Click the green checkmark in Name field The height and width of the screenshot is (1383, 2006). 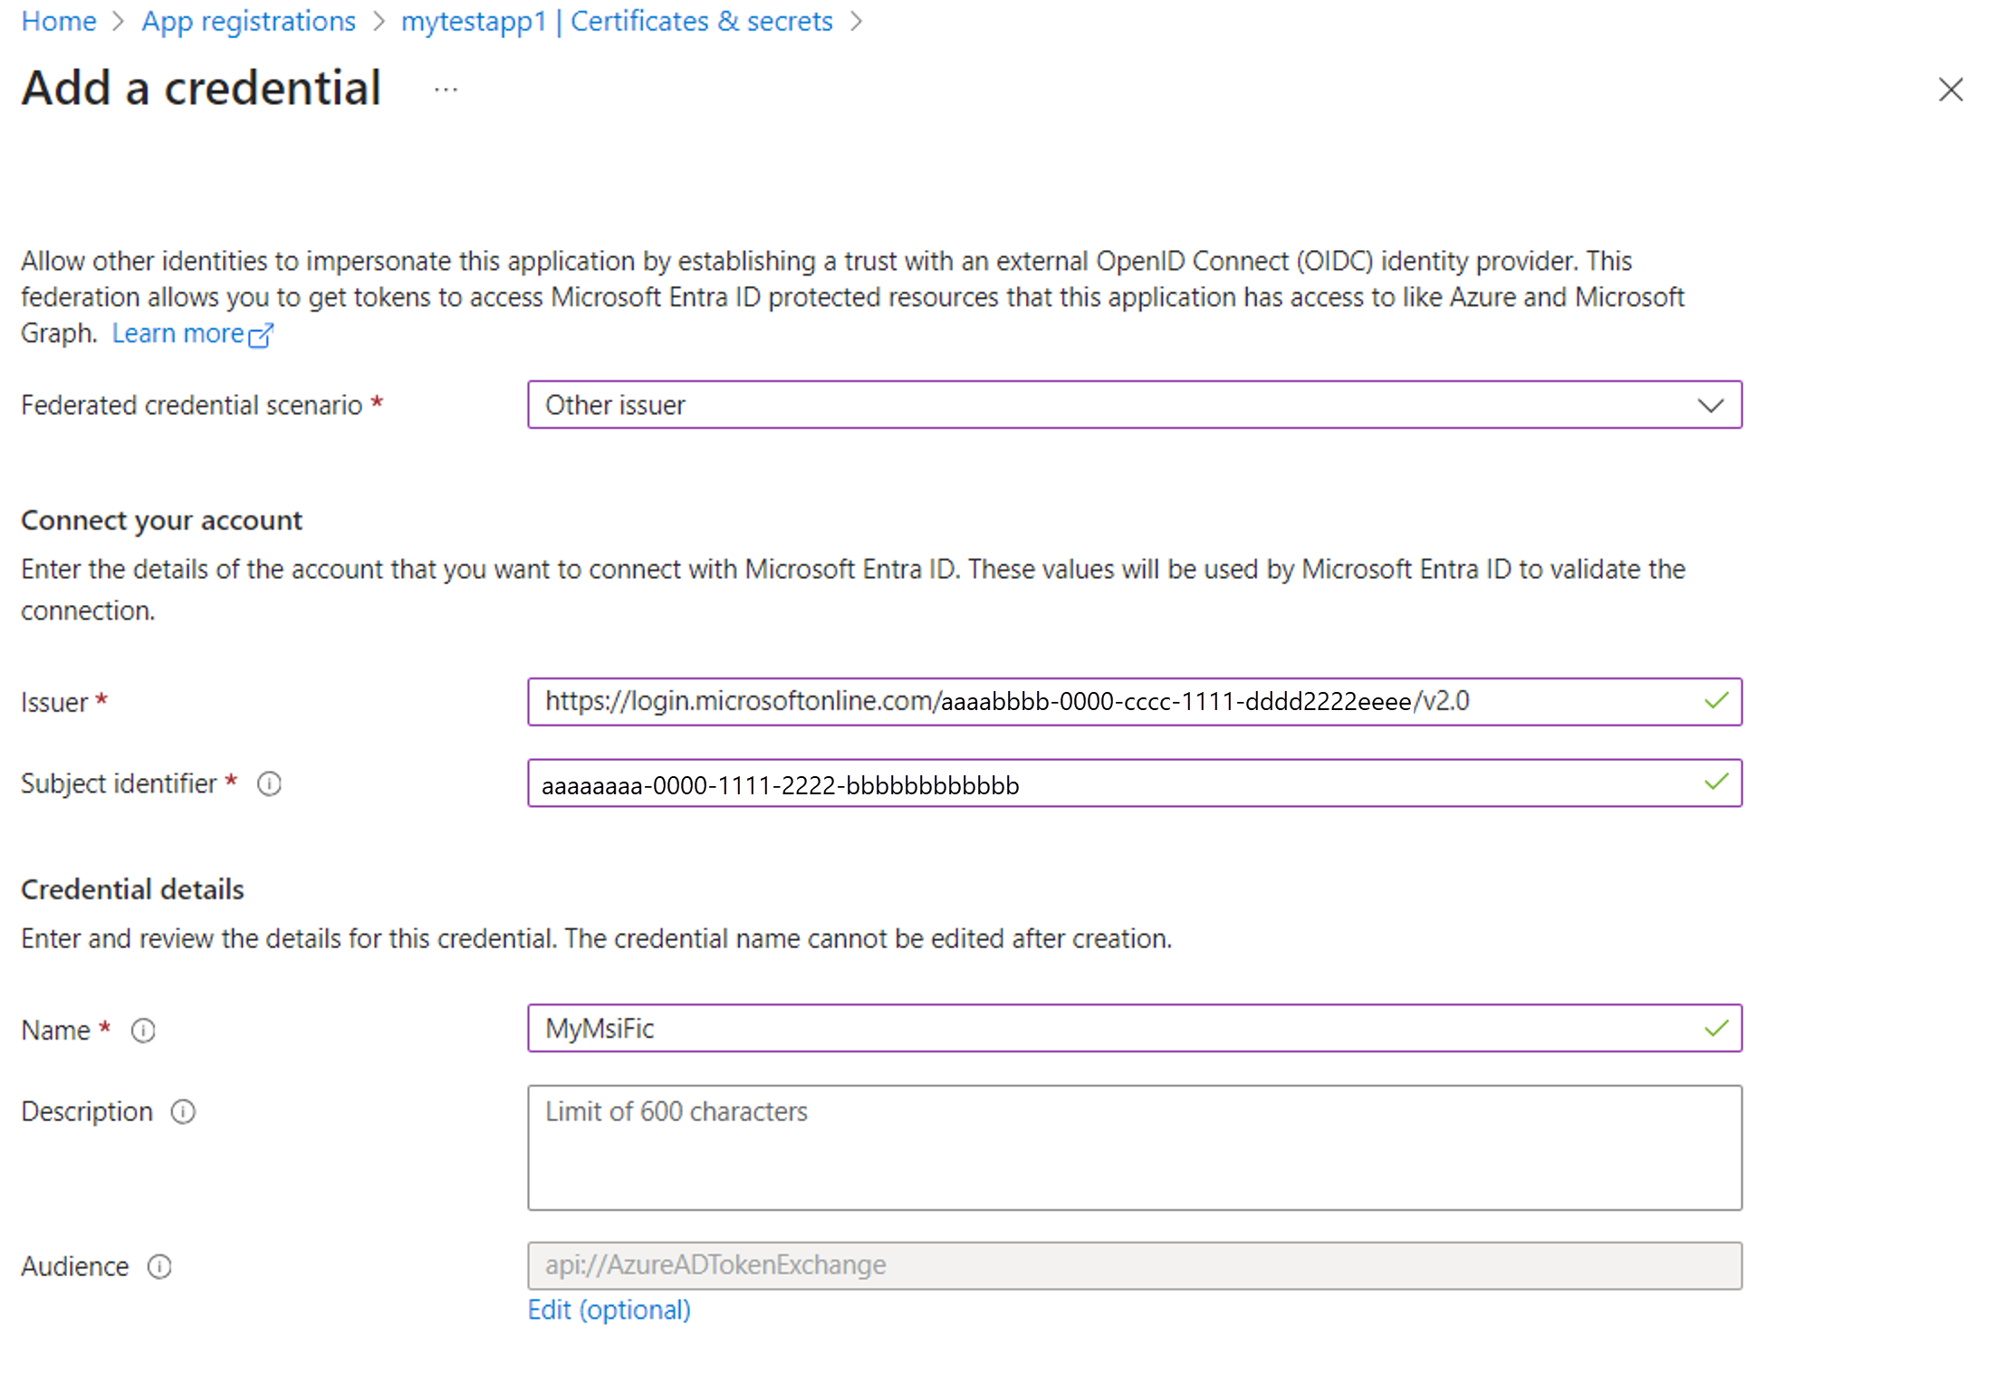coord(1715,1029)
